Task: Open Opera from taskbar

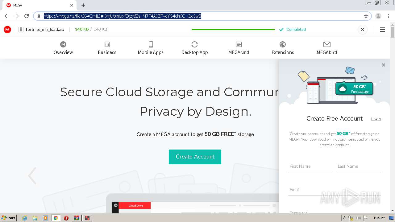Action: (66, 218)
